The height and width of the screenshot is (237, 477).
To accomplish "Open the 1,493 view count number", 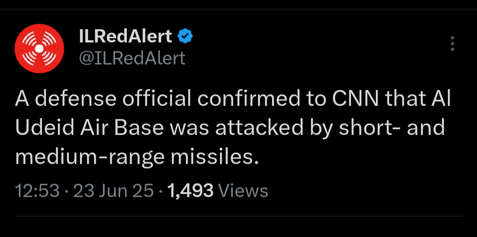I will [x=190, y=191].
